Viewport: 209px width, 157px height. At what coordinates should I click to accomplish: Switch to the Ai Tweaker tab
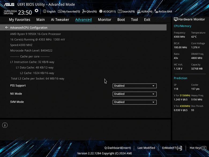point(60,20)
